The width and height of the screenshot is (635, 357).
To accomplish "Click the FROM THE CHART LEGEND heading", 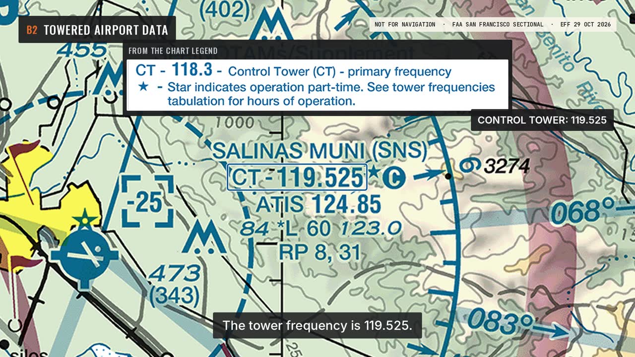I will pyautogui.click(x=173, y=51).
